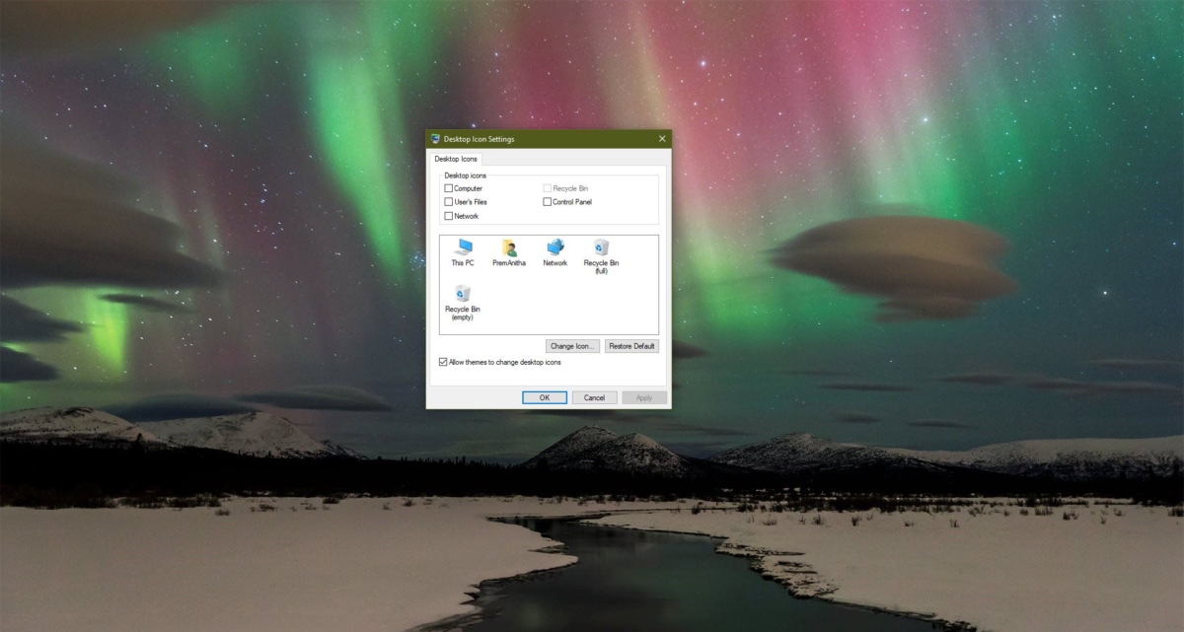
Task: Select the Network preview icon
Action: pyautogui.click(x=555, y=247)
